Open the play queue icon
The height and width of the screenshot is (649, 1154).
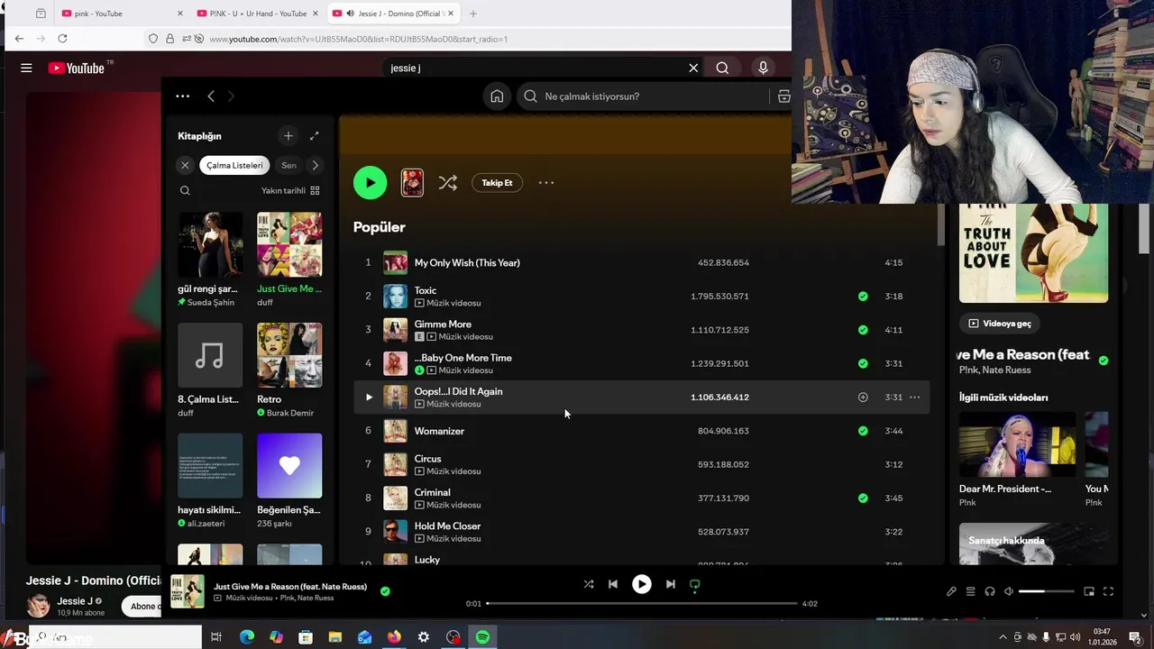point(971,591)
